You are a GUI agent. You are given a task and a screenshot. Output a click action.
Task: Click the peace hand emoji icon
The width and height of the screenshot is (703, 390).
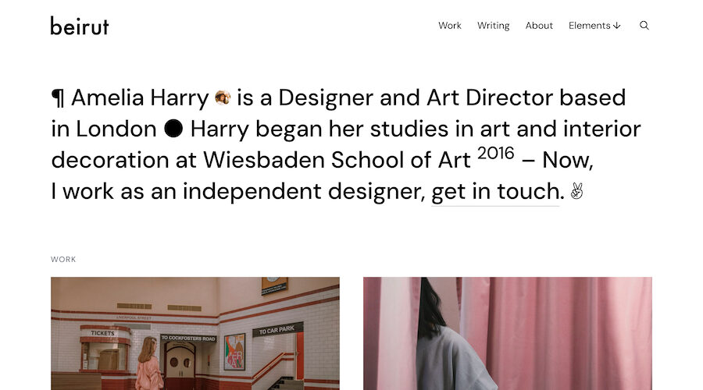[x=576, y=191]
